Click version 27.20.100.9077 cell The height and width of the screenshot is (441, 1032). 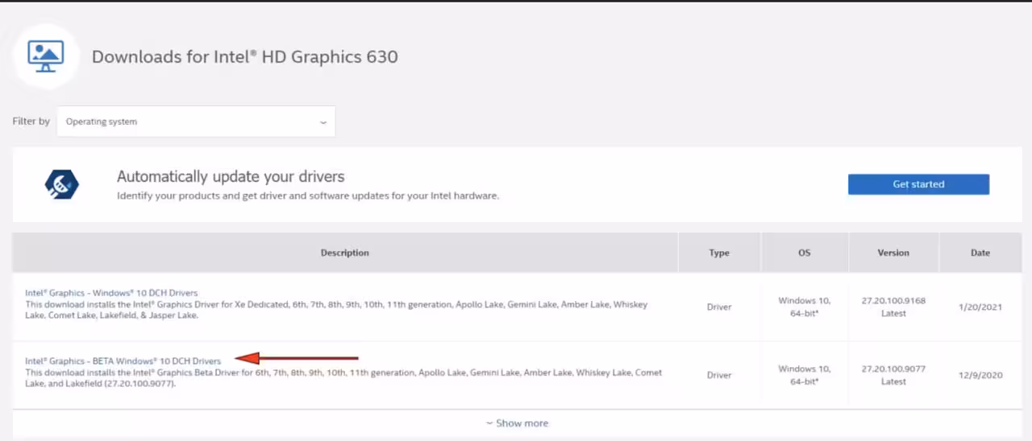(893, 375)
